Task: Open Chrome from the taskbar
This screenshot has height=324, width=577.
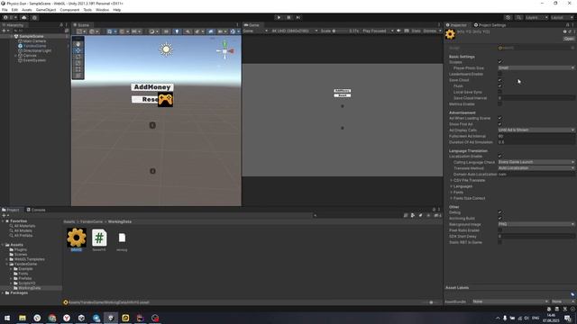Action: (52, 318)
